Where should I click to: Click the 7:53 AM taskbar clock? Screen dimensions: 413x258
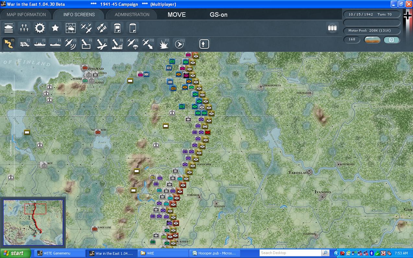point(401,253)
